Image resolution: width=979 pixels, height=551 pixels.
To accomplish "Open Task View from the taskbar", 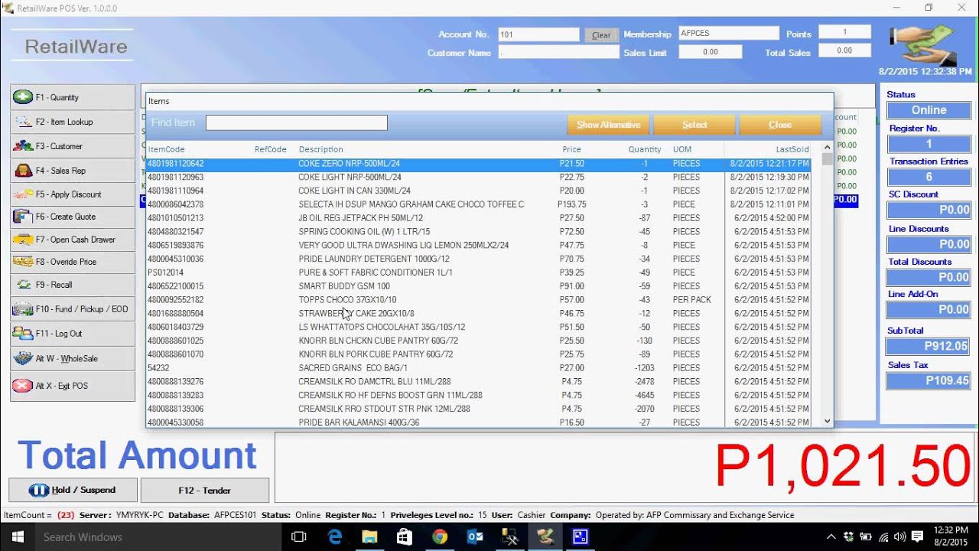I will click(x=299, y=536).
